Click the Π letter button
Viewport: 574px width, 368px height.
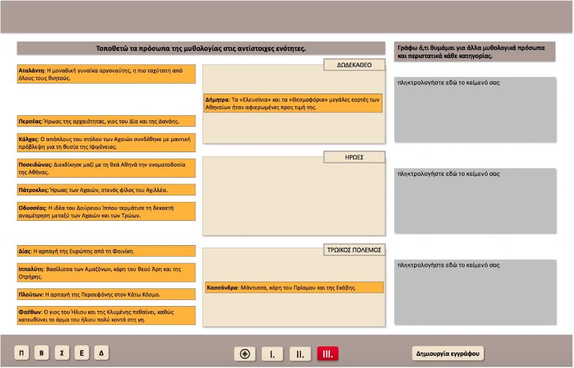[22, 353]
